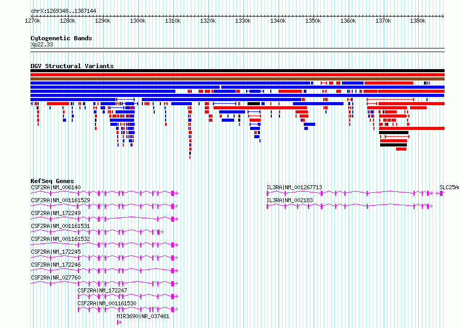Click the magenta gene model under CSF2RA|NM_172249
459x328 pixels.
click(104, 219)
